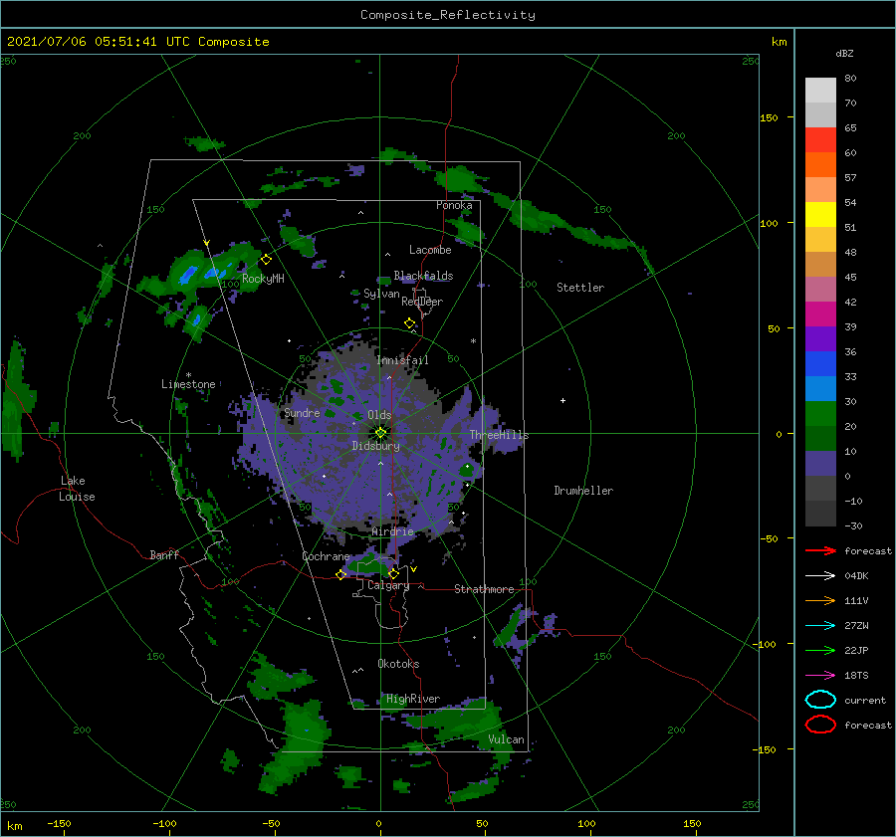This screenshot has height=837, width=896.
Task: Click the magenta 18TS arrow legend icon
Action: tap(820, 675)
